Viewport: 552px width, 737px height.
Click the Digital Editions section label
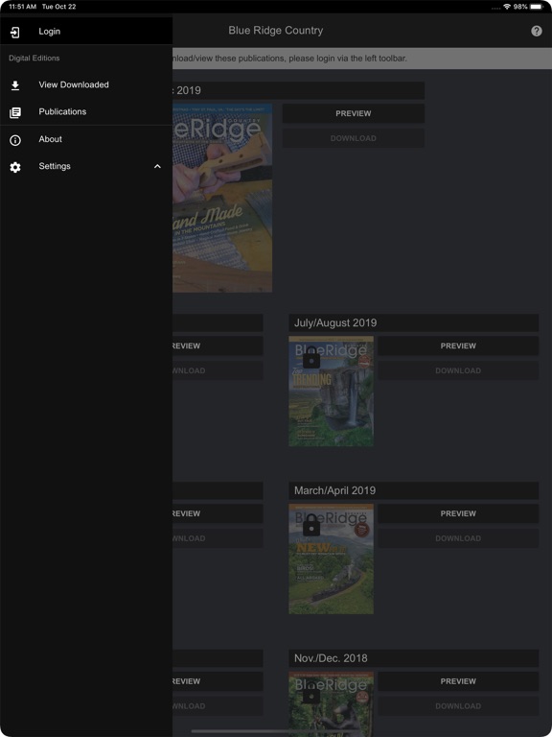point(34,59)
